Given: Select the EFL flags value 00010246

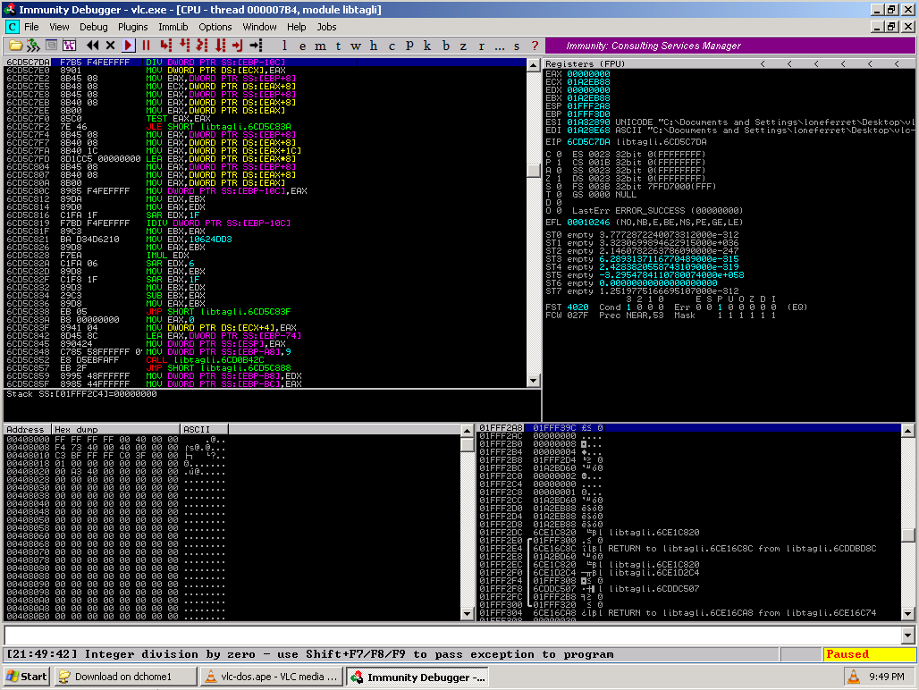Looking at the screenshot, I should (588, 223).
